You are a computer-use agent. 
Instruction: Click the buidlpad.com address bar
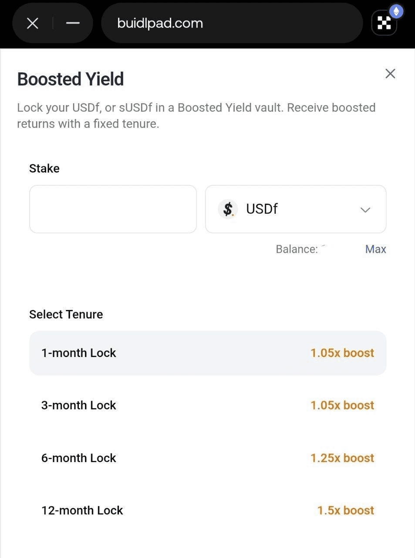pyautogui.click(x=232, y=23)
